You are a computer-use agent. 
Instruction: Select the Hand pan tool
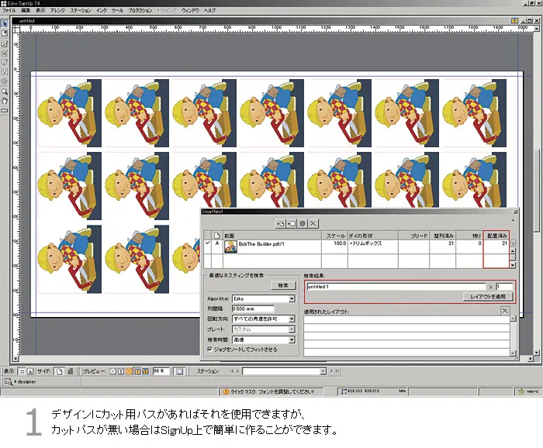5,100
